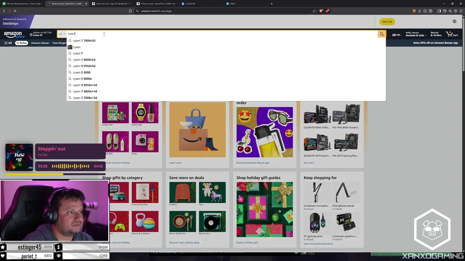
Task: Open MSI MAG B850 Tomahawk thumbnail
Action: tap(346, 114)
